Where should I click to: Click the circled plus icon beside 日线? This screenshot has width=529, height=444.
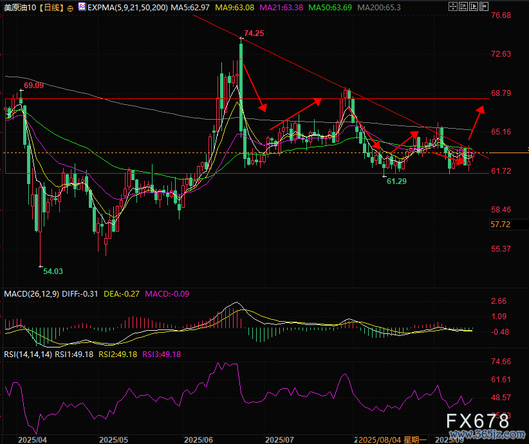[x=70, y=8]
